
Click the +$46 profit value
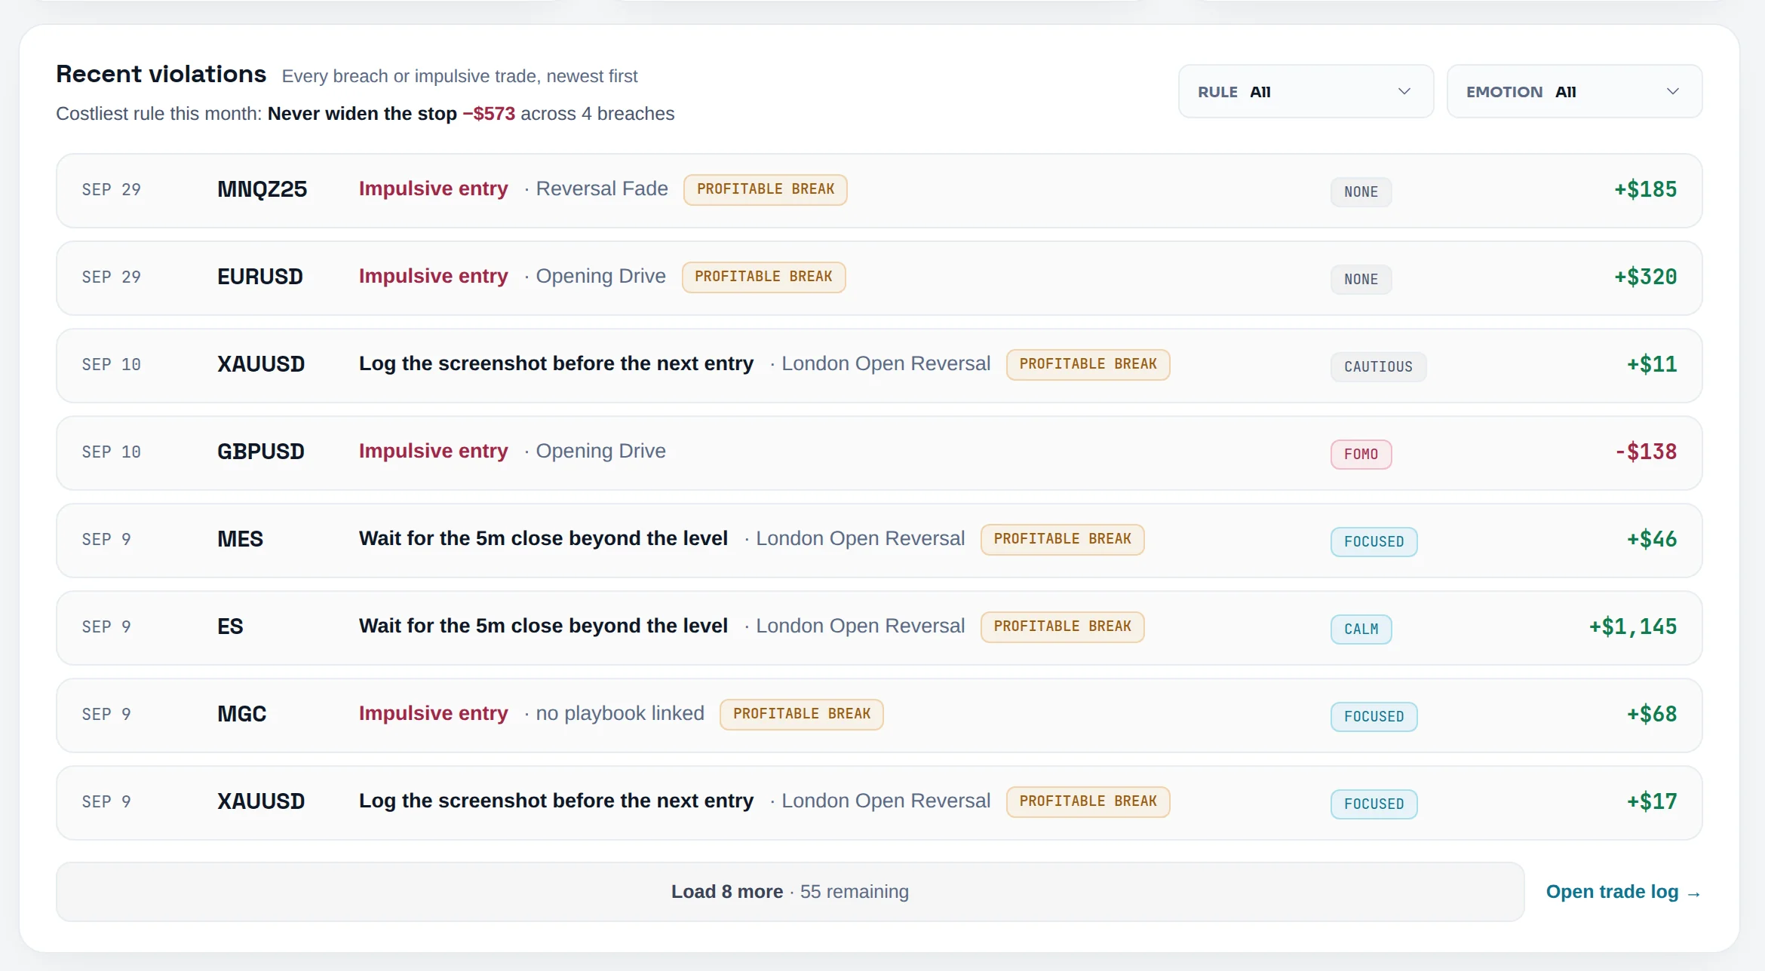click(1652, 539)
